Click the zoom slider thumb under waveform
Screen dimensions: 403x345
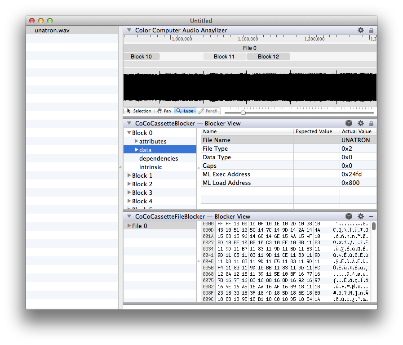coord(243,112)
